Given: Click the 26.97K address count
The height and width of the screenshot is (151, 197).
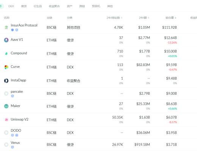Looking at the screenshot, I should (117, 145).
